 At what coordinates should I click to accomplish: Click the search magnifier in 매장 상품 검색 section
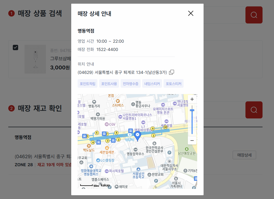254,15
